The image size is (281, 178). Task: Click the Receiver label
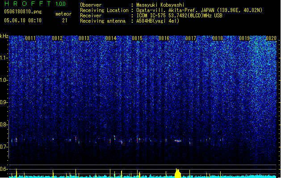(91, 16)
